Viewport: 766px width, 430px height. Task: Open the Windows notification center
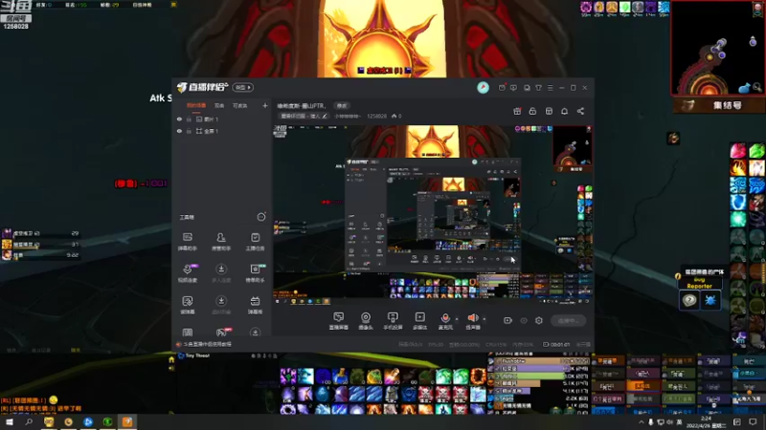point(753,421)
